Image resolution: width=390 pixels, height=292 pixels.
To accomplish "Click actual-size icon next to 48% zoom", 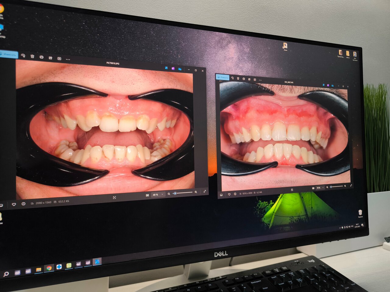I will 147,195.
